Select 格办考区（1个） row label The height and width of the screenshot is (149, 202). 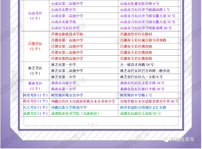point(35,101)
